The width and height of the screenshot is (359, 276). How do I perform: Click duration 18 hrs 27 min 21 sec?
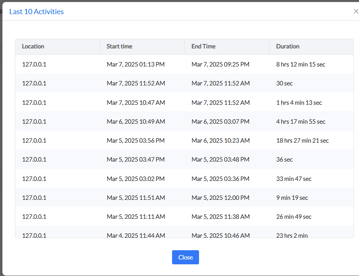pos(303,141)
